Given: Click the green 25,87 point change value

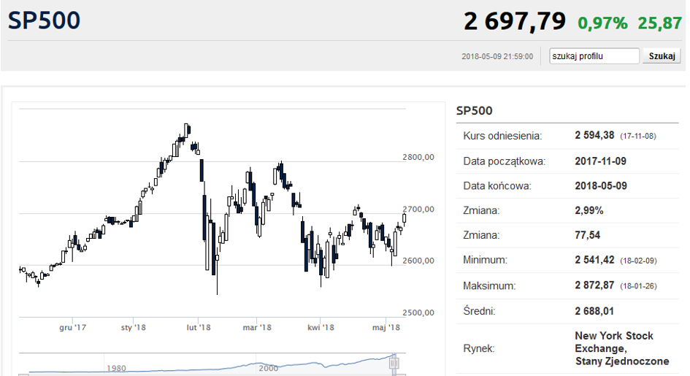Looking at the screenshot, I should [x=659, y=23].
